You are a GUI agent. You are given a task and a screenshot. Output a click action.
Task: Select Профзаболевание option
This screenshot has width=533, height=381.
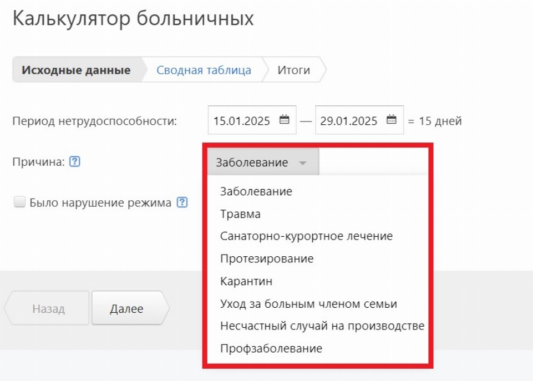click(x=271, y=349)
